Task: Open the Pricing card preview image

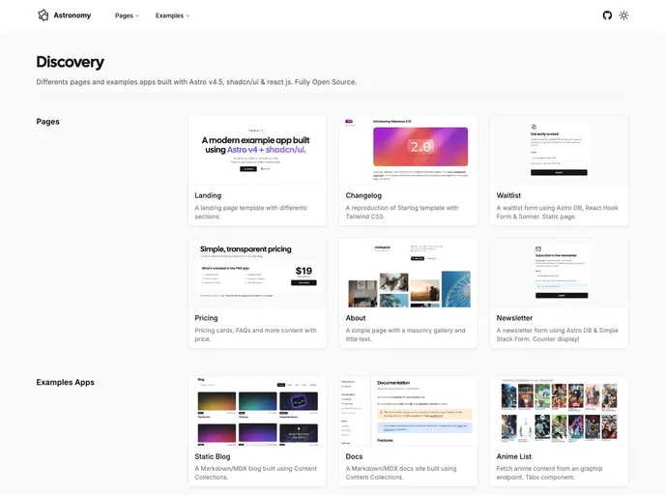Action: tap(257, 273)
